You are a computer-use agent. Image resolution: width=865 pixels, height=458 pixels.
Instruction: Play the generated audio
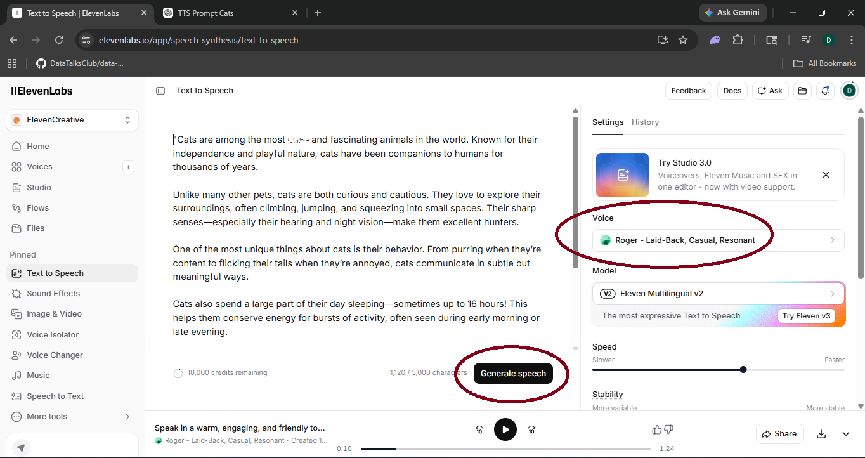point(505,429)
